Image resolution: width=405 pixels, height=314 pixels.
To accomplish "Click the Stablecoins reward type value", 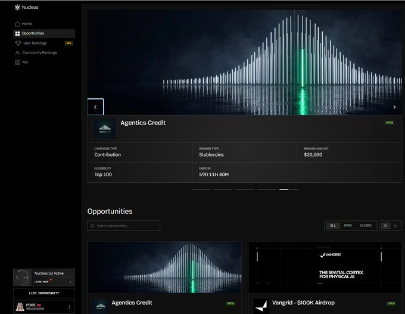I will [211, 154].
